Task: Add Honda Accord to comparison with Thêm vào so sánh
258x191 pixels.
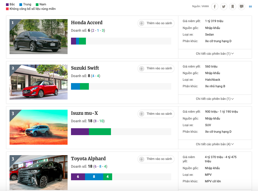Action: pyautogui.click(x=156, y=23)
